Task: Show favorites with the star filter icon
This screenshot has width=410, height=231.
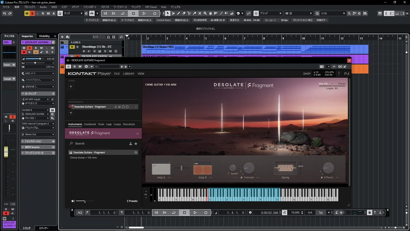Action: (136, 143)
